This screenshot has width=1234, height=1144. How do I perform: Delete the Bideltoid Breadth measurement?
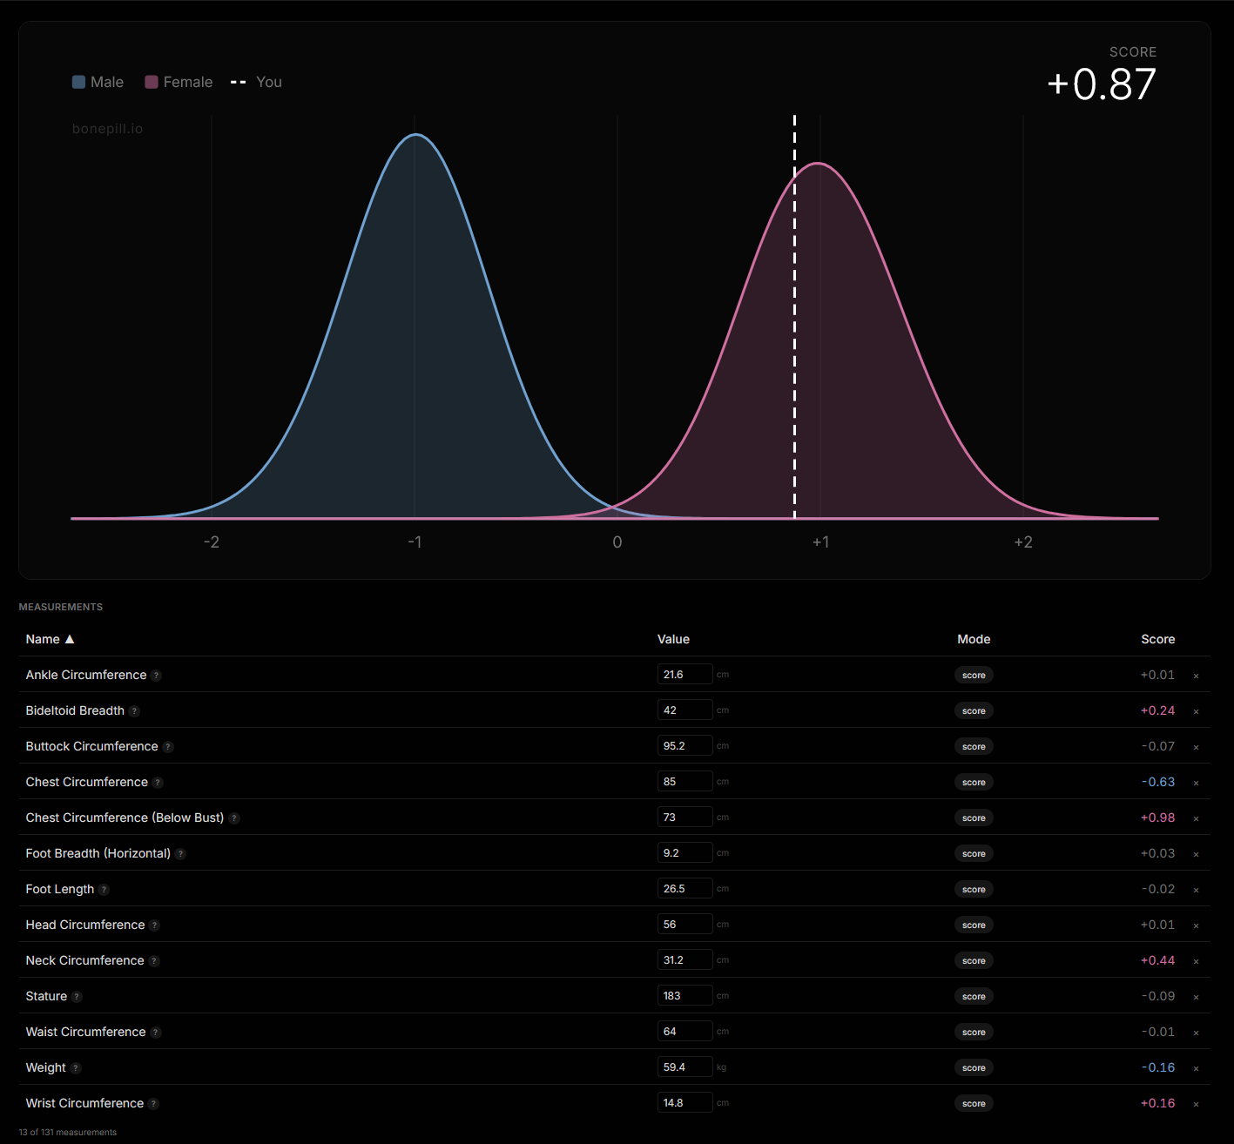(x=1196, y=711)
